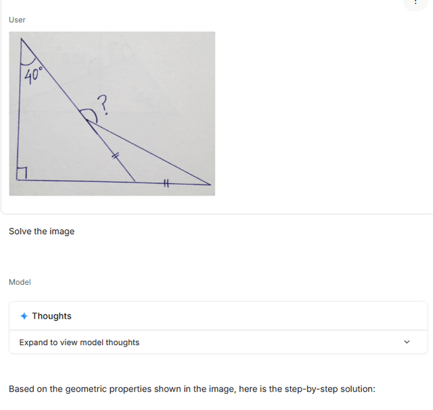Click the tick mark on the inner slanted segment
433x410 pixels.
(x=115, y=156)
